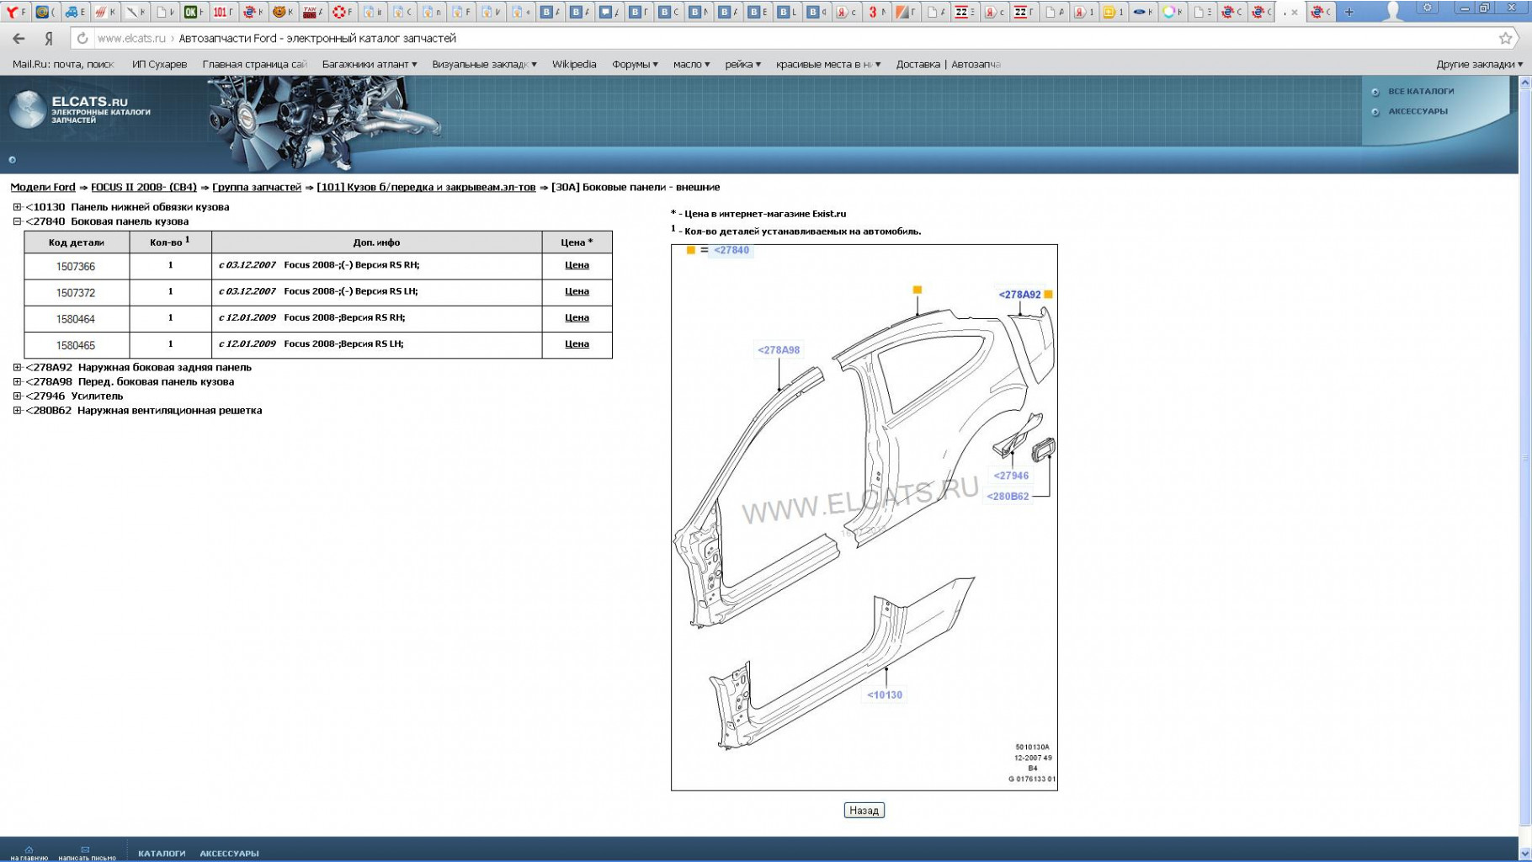Image resolution: width=1532 pixels, height=862 pixels.
Task: Click the <280B62 label on diagram
Action: [x=1008, y=497]
